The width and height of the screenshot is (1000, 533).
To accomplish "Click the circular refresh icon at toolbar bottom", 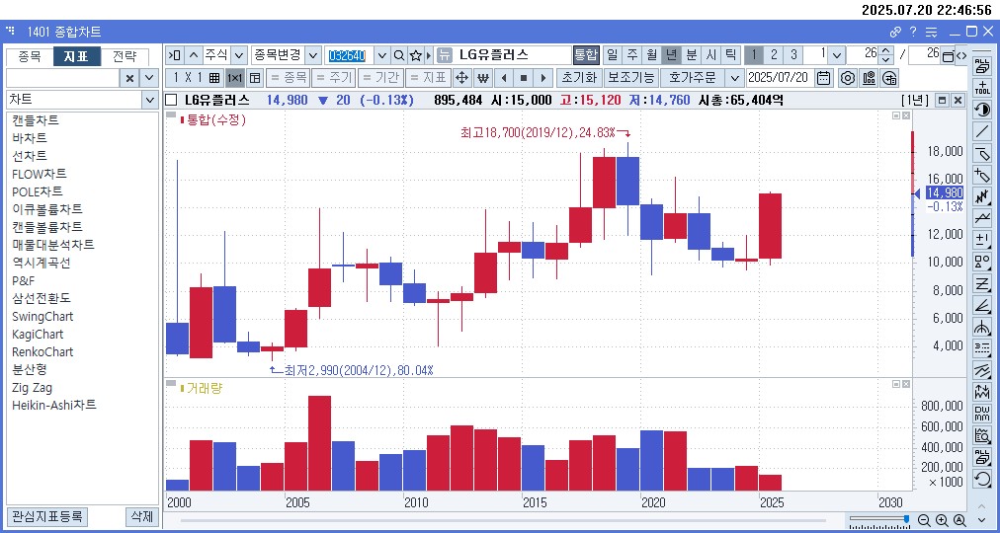I will (x=982, y=479).
